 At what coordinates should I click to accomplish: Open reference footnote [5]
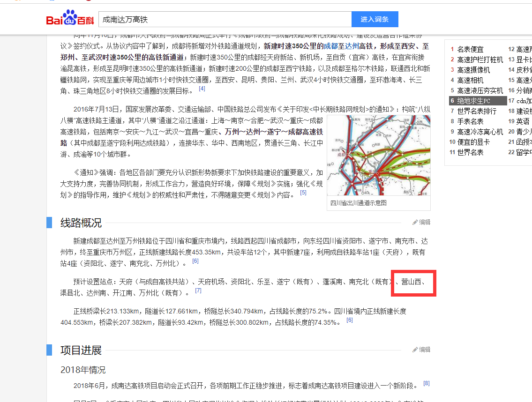pos(303,193)
